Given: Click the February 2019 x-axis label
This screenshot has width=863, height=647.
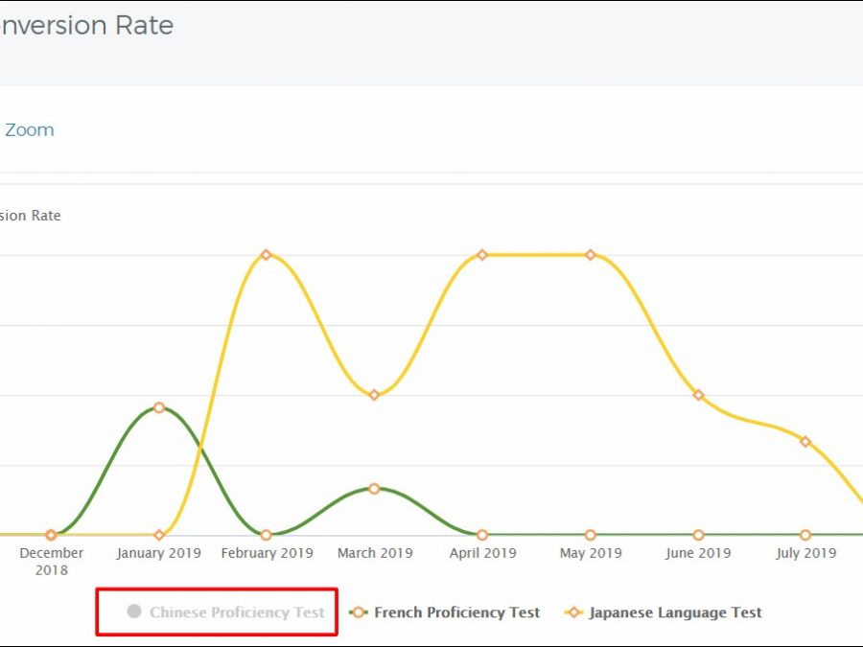Looking at the screenshot, I should pyautogui.click(x=267, y=553).
